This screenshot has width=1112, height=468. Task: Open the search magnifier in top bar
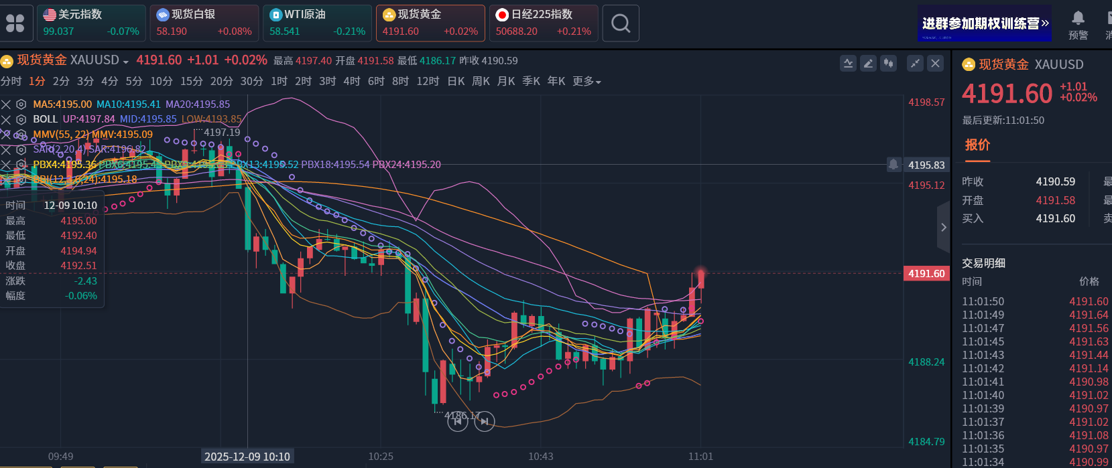point(621,23)
